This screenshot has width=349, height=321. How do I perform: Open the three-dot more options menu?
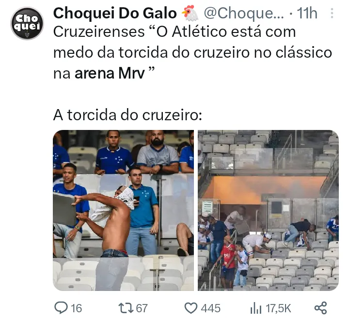click(x=332, y=13)
